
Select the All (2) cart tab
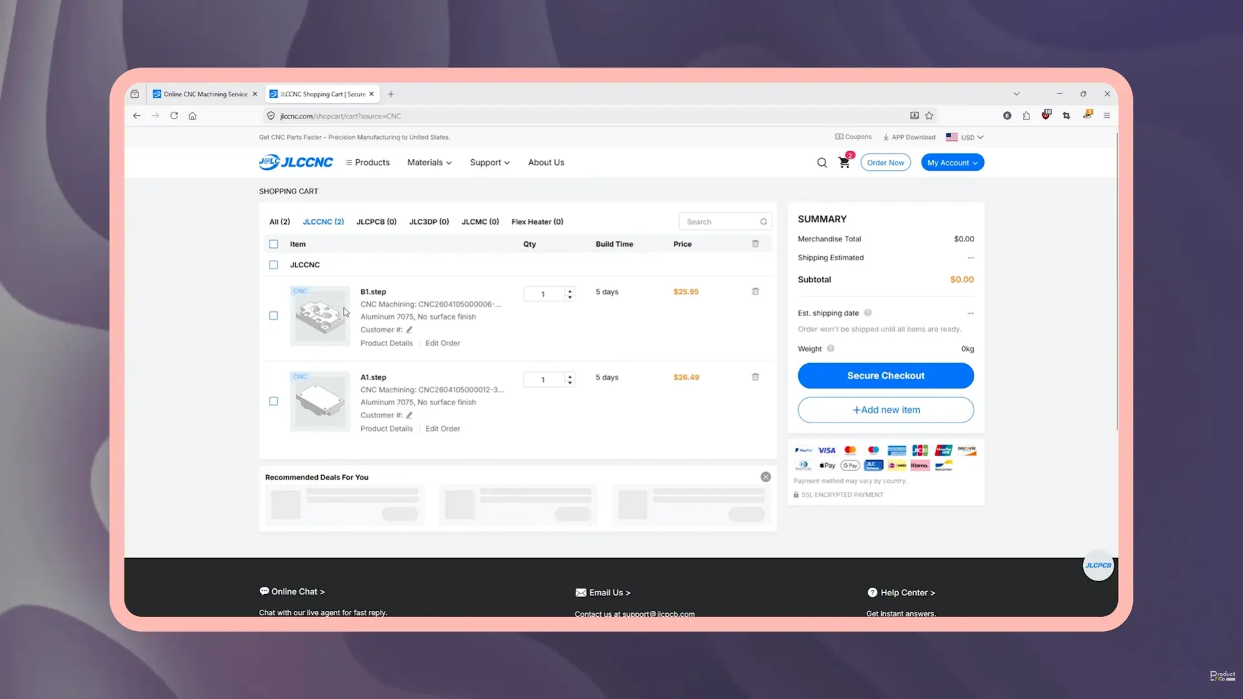pyautogui.click(x=280, y=222)
